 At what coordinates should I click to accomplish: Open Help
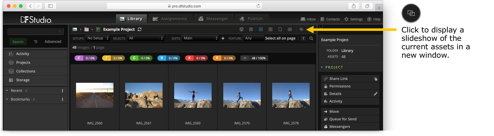[374, 19]
